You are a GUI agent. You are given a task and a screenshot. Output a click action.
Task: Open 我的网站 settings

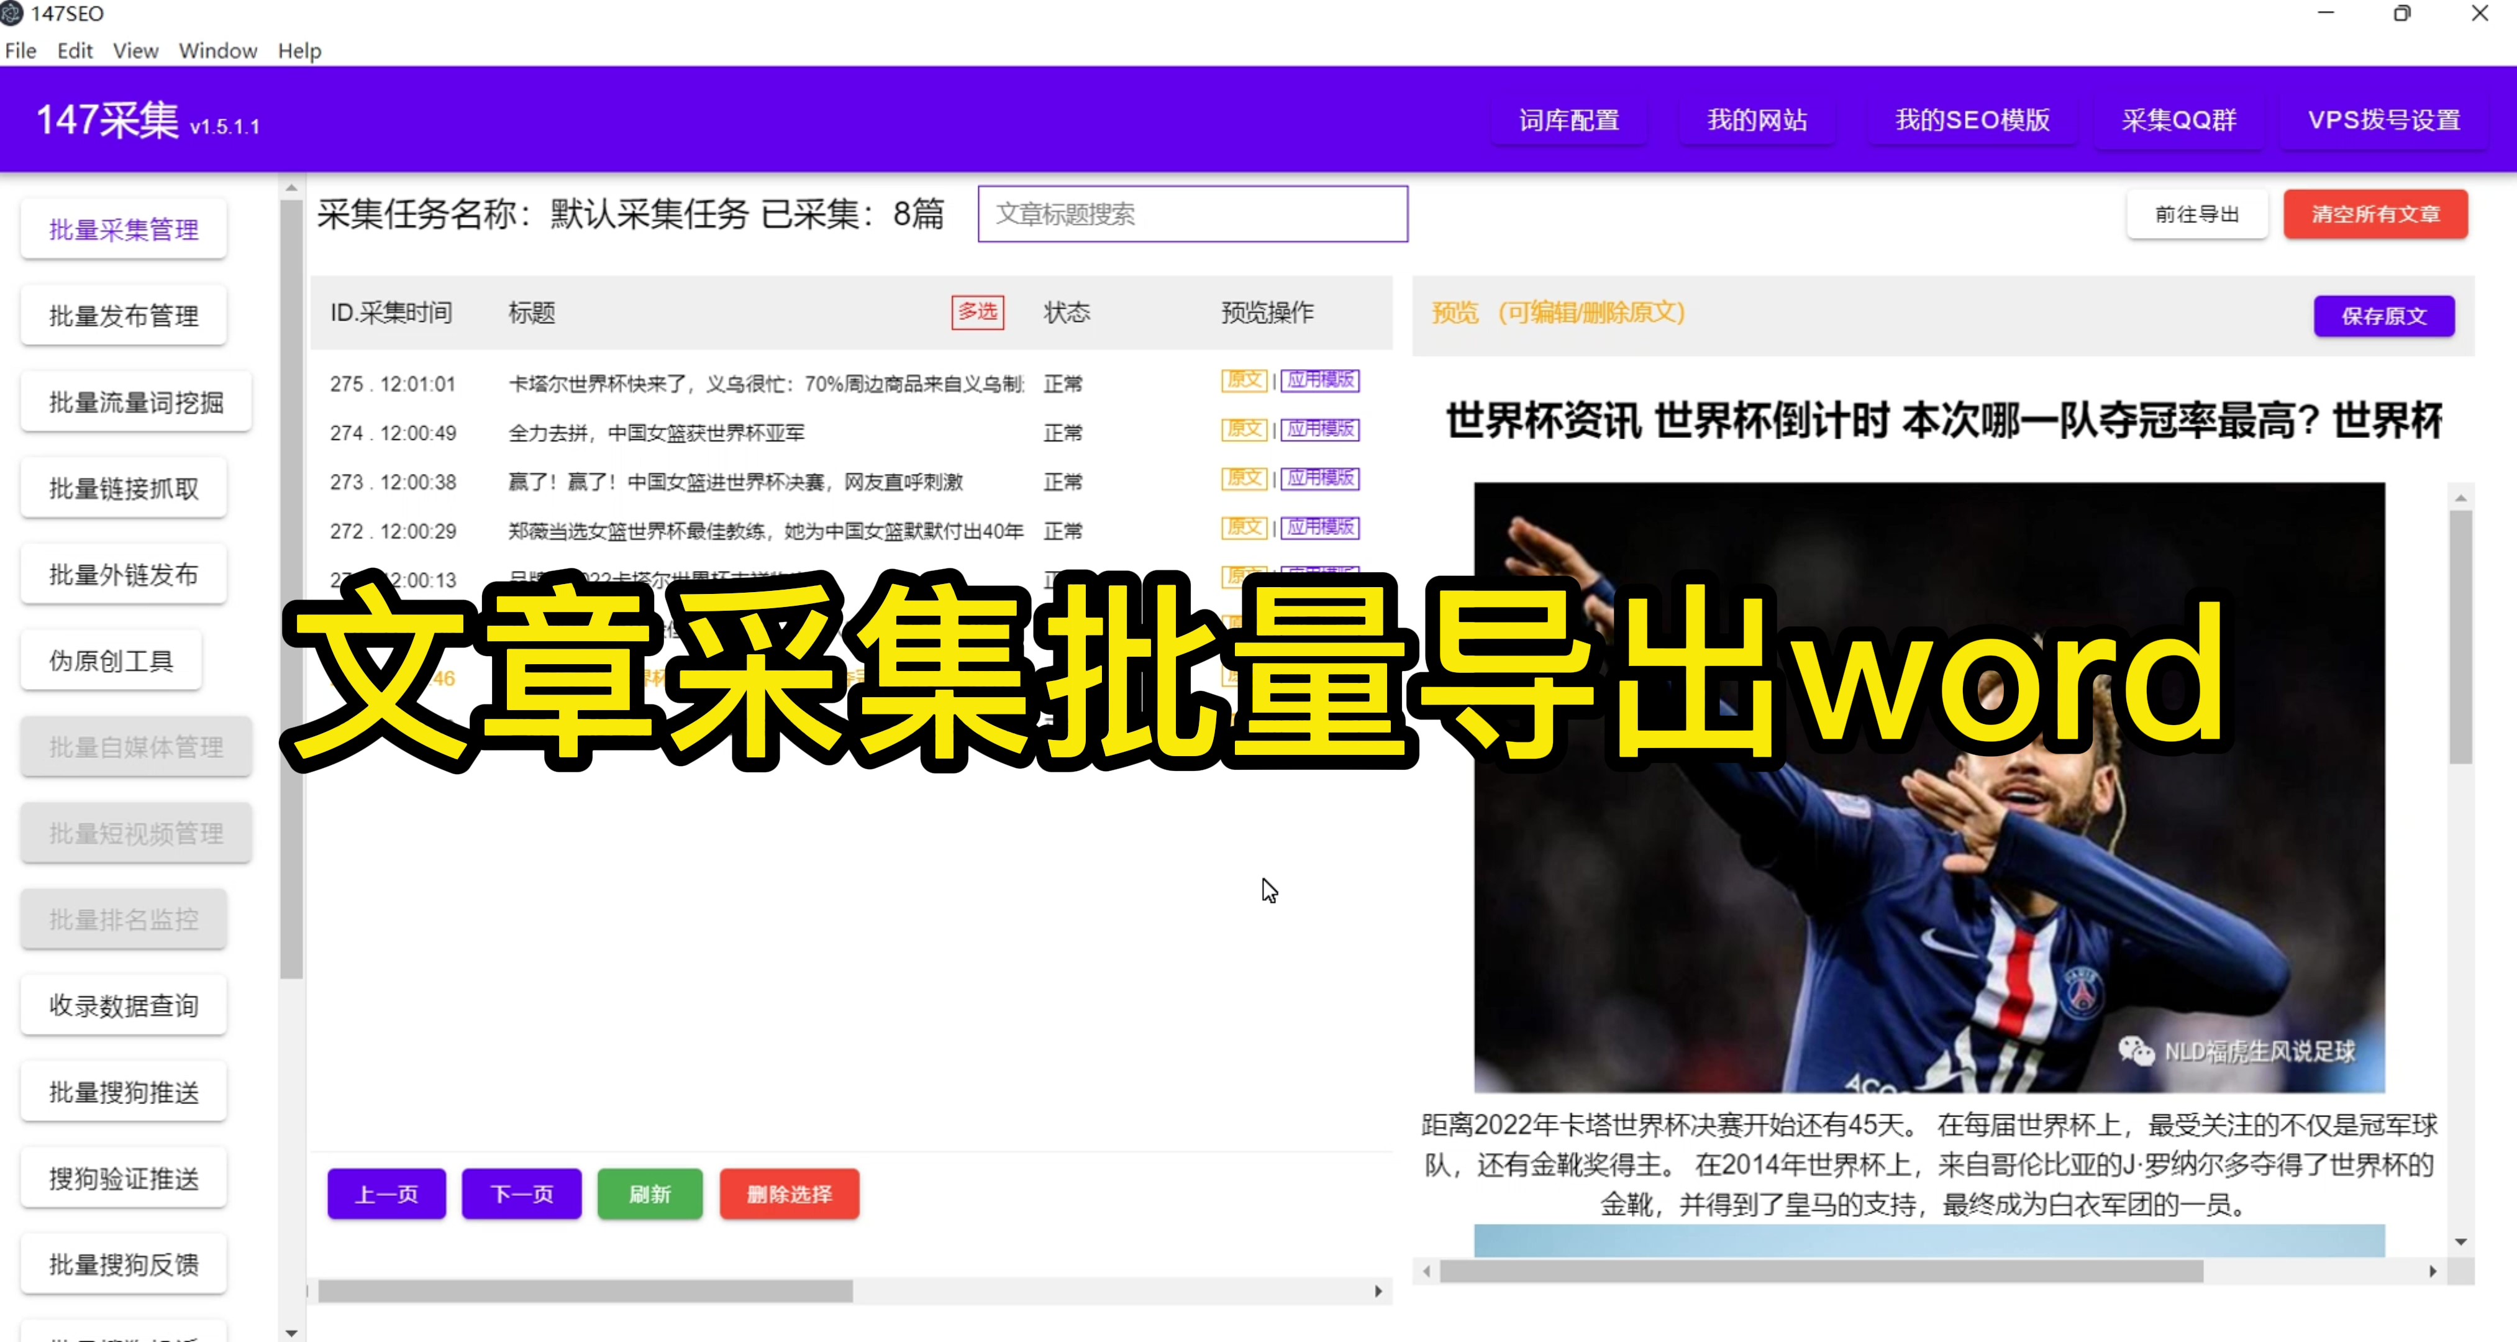pos(1757,121)
